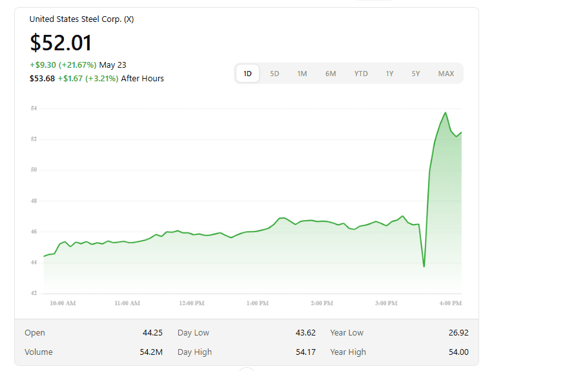The height and width of the screenshot is (371, 565).
Task: Click the +$9.30 (+21.67%) daily change
Action: pos(63,65)
